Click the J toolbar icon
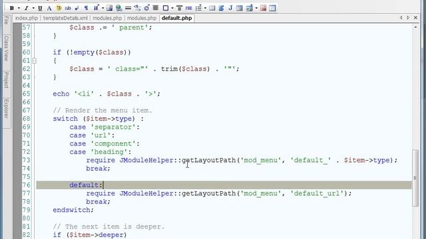Screen dimensions: 426x239 point(230,8)
